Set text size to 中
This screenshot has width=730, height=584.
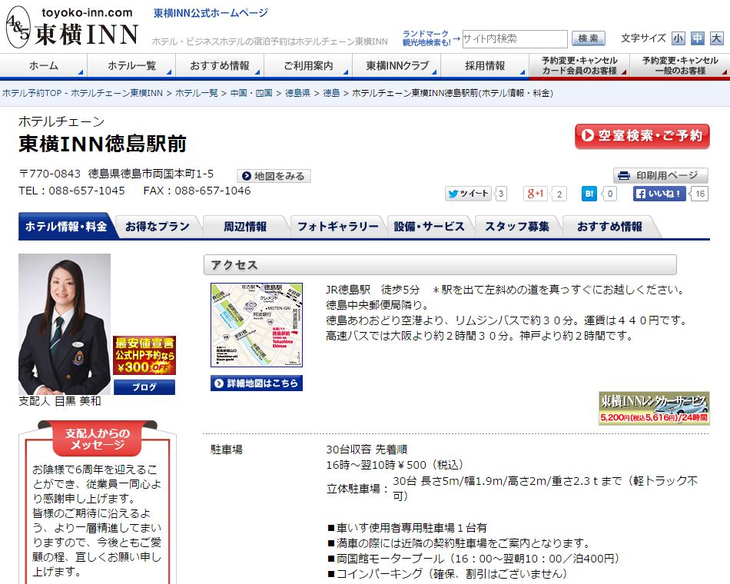click(698, 38)
